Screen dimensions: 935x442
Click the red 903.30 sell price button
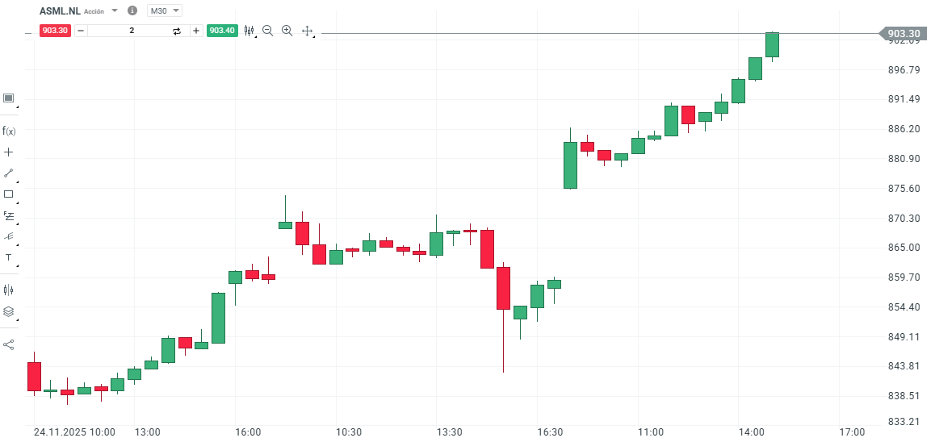56,31
